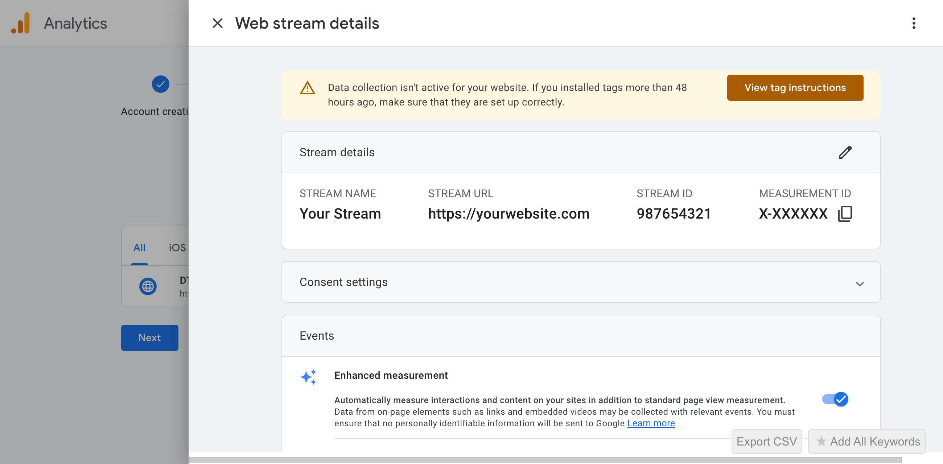Click the globe icon next to the stream entry

click(148, 286)
